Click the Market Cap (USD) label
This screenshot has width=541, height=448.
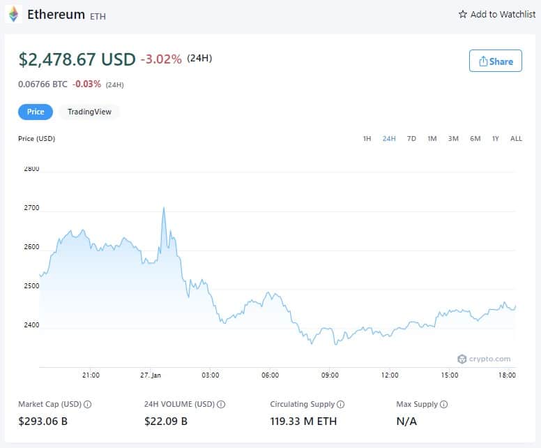click(x=49, y=404)
